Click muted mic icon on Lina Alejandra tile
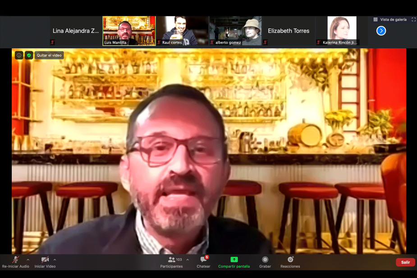 tap(52, 42)
